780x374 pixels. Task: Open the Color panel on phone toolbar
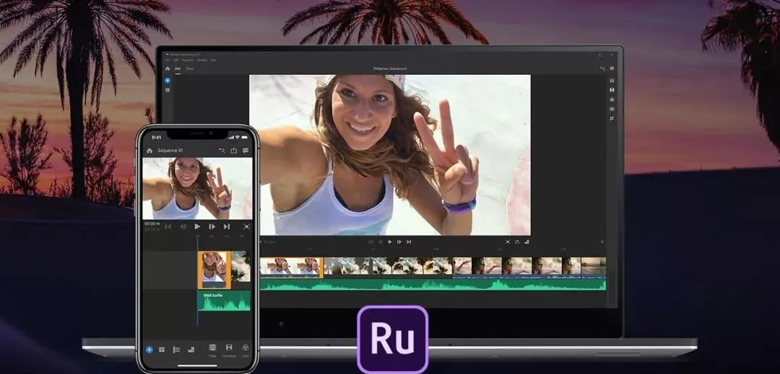246,349
